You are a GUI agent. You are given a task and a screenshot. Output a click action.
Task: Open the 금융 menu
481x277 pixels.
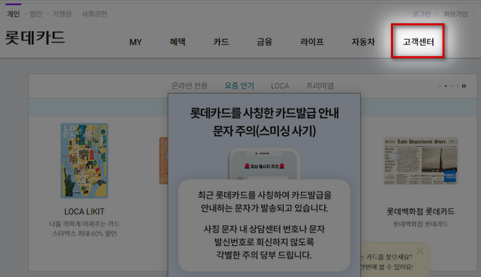click(x=265, y=41)
